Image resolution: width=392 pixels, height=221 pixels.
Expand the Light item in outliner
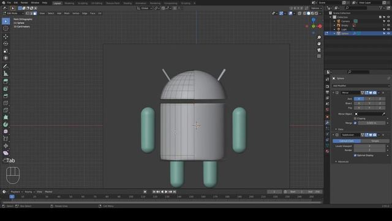coord(334,29)
